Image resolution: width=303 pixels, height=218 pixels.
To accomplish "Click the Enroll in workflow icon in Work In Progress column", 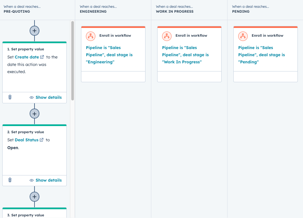I will 167,36.
